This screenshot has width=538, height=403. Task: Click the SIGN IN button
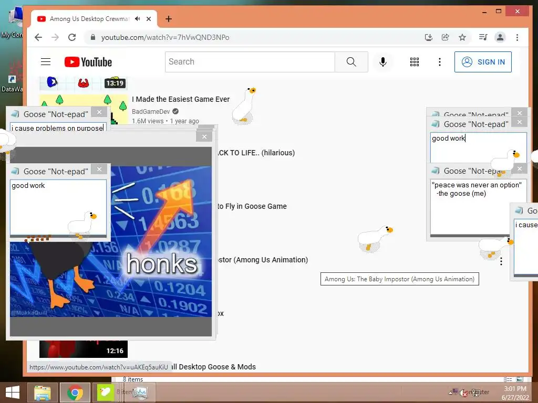[483, 62]
